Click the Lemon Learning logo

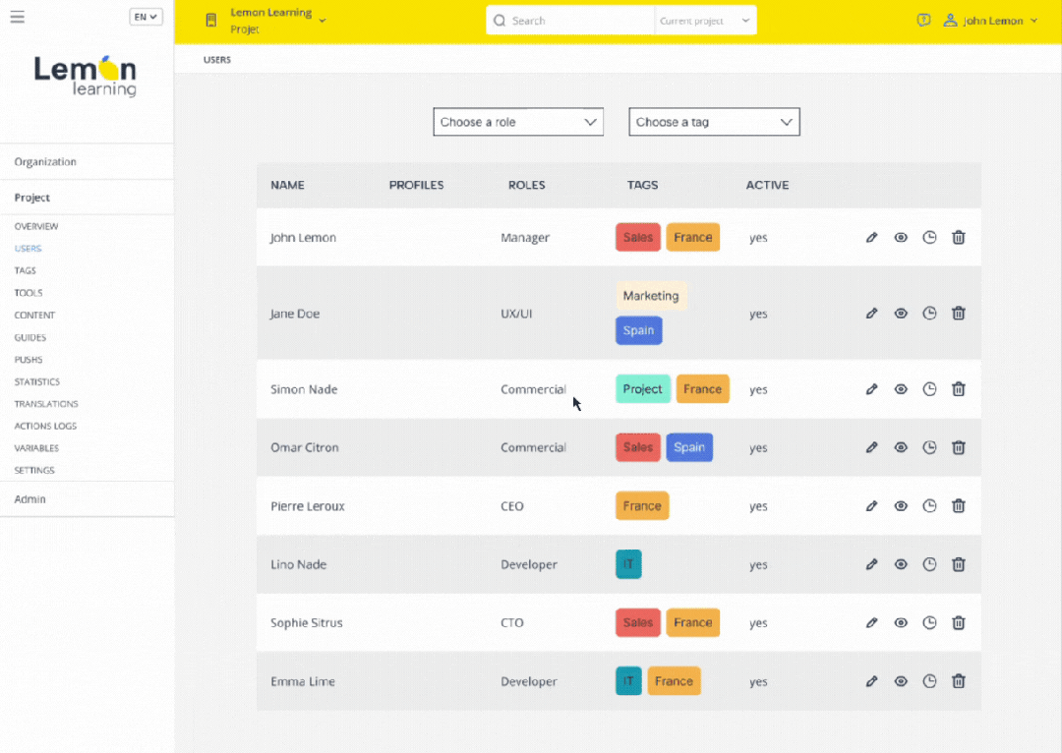click(86, 76)
